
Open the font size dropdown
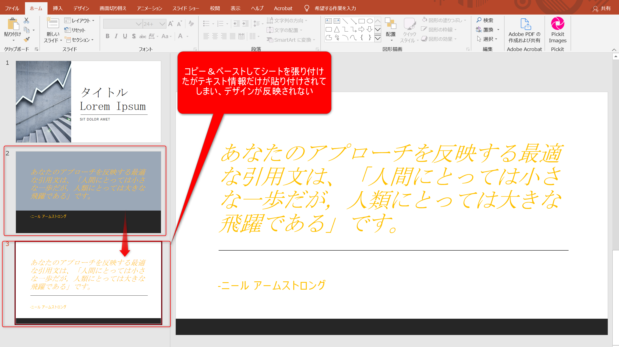point(162,24)
